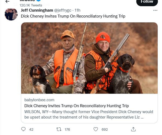Select the tweet text above the card
This screenshot has width=162, height=135.
click(73, 16)
